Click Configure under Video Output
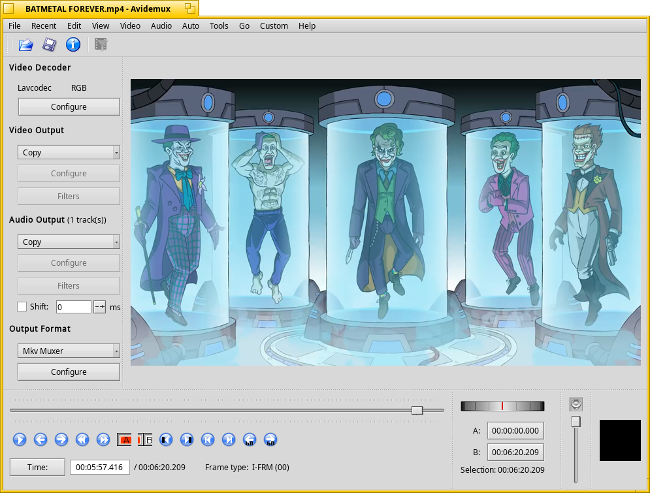 [x=69, y=174]
